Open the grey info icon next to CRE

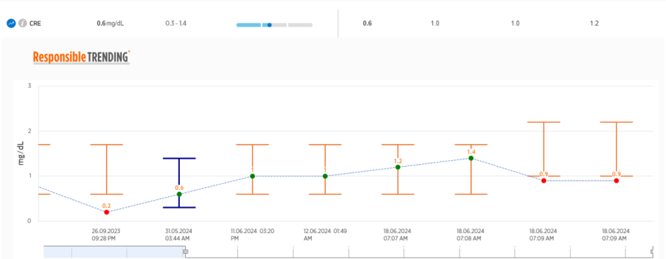22,23
